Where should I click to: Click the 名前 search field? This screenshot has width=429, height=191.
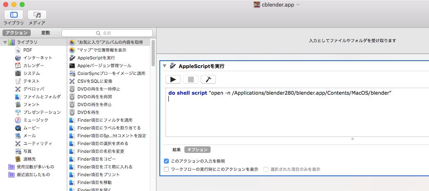[107, 33]
